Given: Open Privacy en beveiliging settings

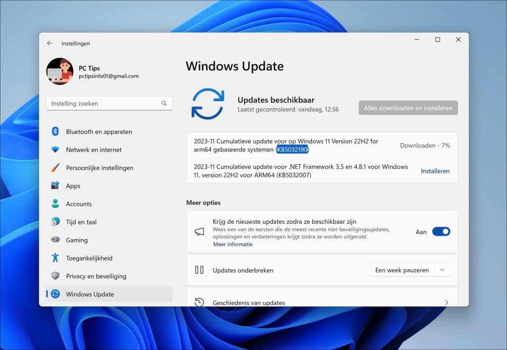Looking at the screenshot, I should pos(109,276).
